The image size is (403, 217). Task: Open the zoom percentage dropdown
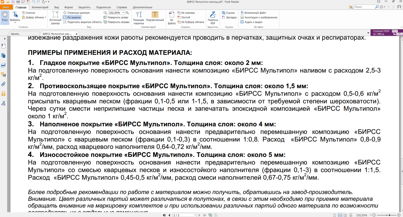(x=123, y=13)
